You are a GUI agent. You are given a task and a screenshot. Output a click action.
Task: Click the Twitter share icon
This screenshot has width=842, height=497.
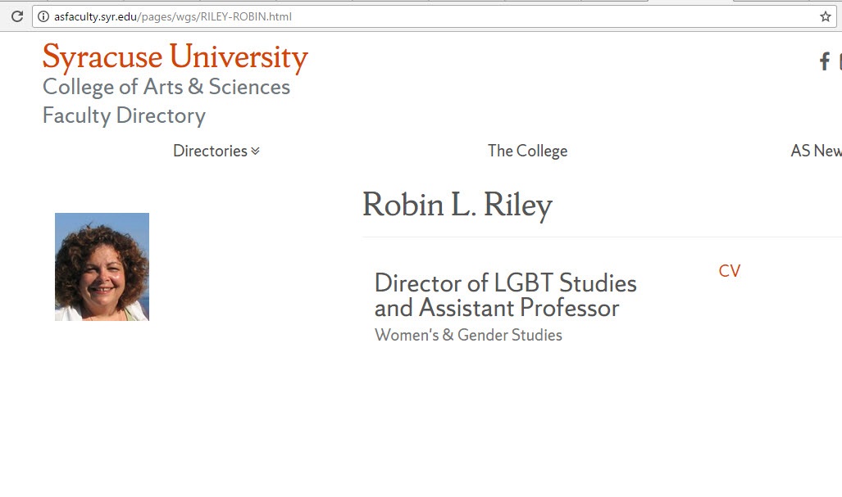pyautogui.click(x=839, y=61)
